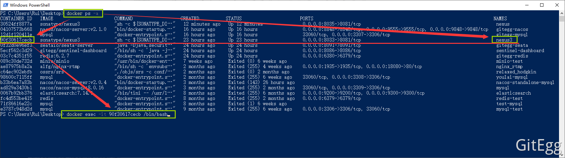Click the CREATED column header
This screenshot has width=565, height=158.
[190, 19]
